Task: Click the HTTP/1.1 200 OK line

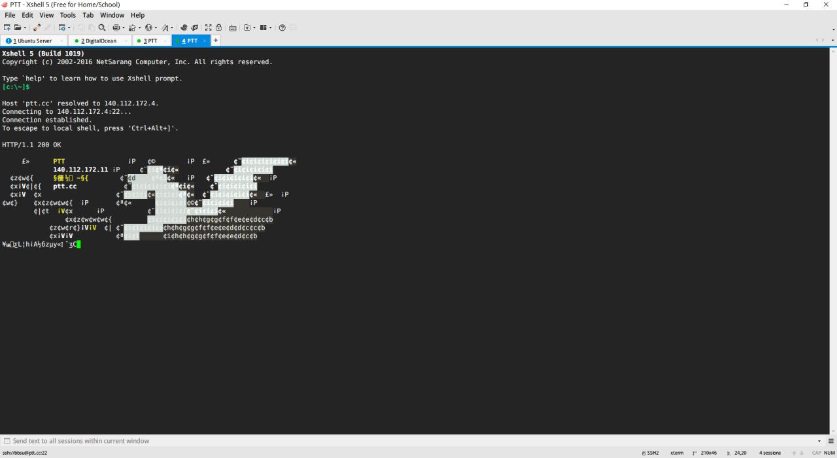Action: coord(31,145)
